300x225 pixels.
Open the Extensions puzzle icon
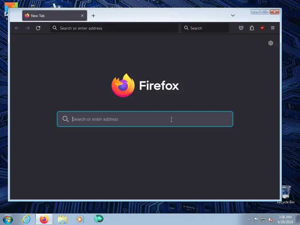coord(252,28)
